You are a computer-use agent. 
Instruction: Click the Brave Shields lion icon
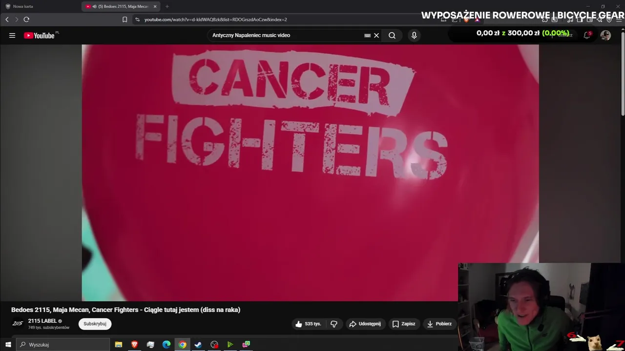(466, 19)
